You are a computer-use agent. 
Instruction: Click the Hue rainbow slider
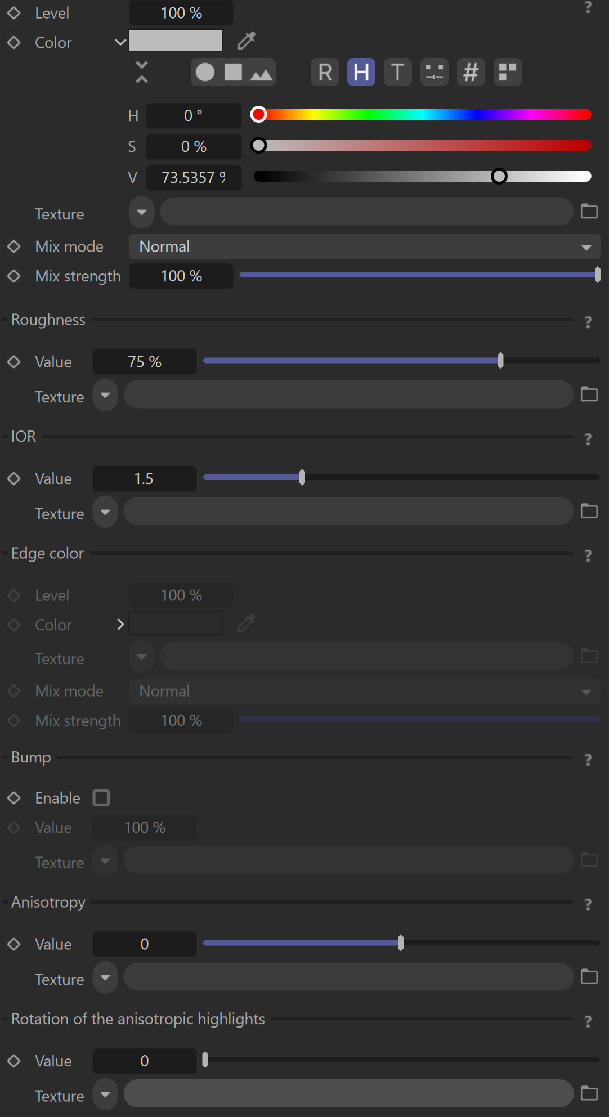(x=422, y=115)
